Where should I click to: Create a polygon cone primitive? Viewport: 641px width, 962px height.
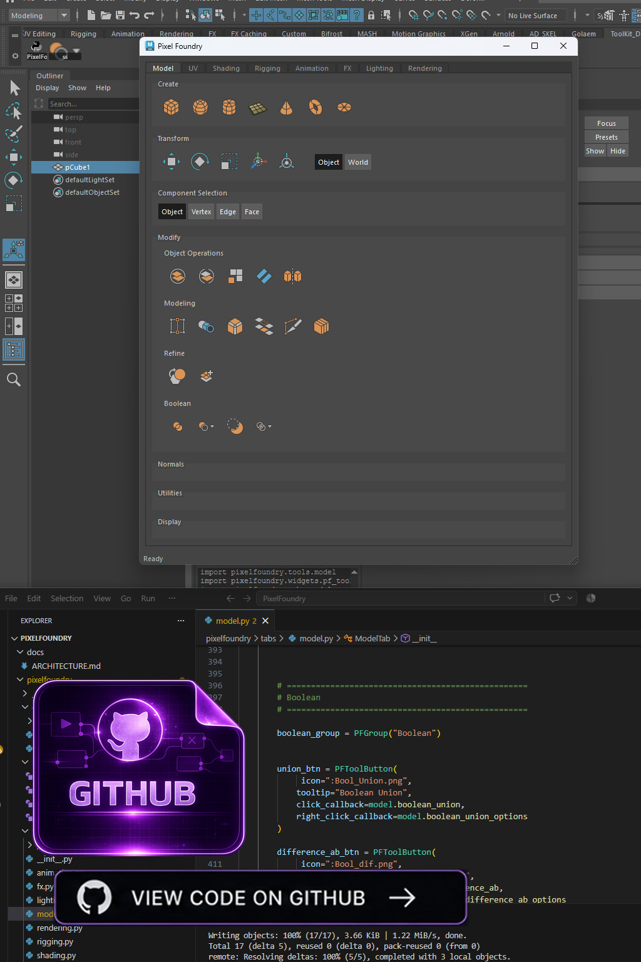(x=286, y=108)
